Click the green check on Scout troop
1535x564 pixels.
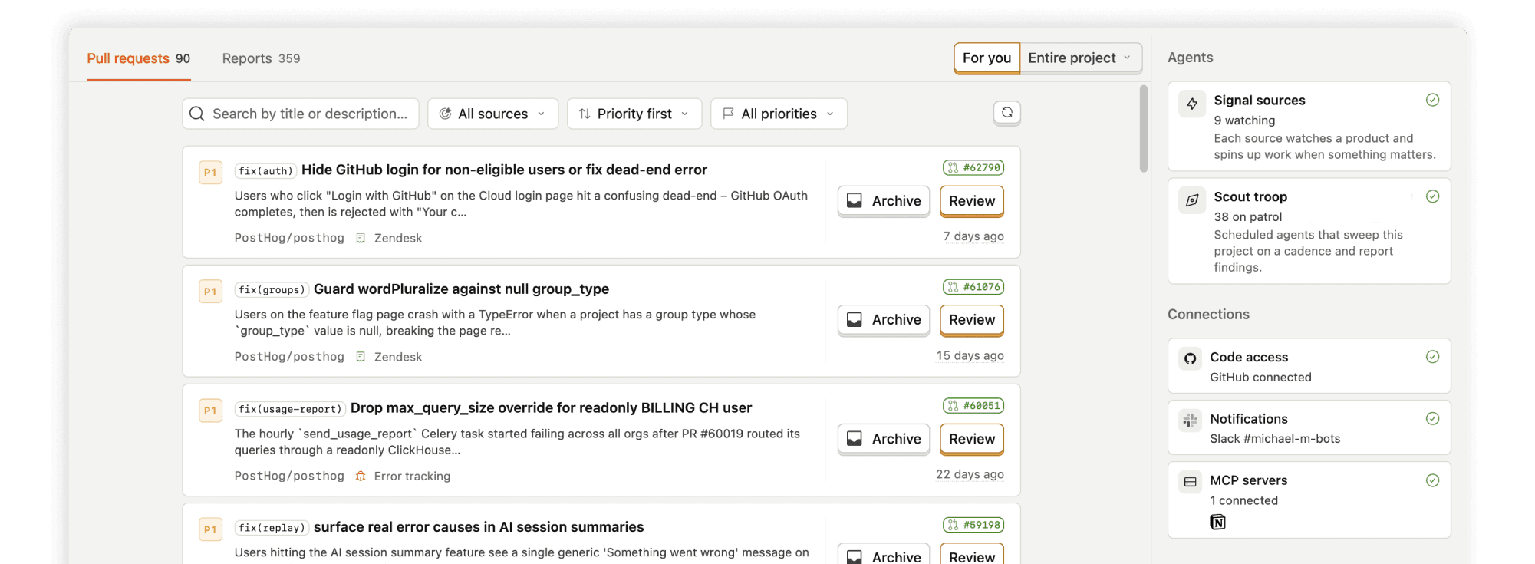pyautogui.click(x=1432, y=196)
